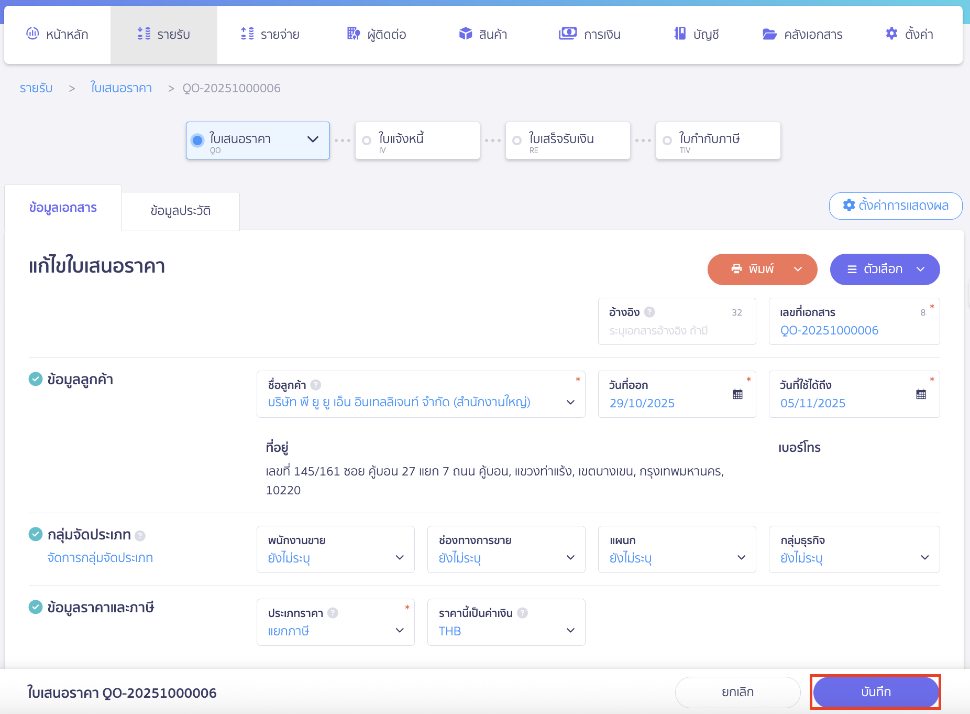Select the ใบเสร็จรับเงิน RE step radio
The width and height of the screenshot is (970, 714).
[517, 140]
